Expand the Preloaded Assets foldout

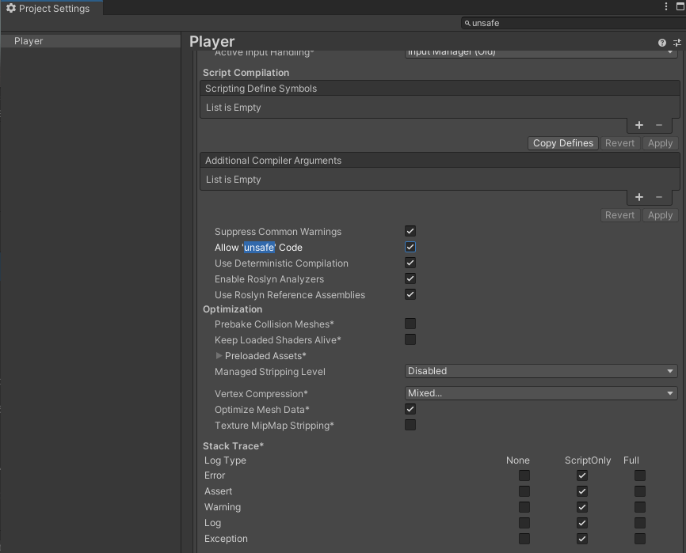(219, 356)
